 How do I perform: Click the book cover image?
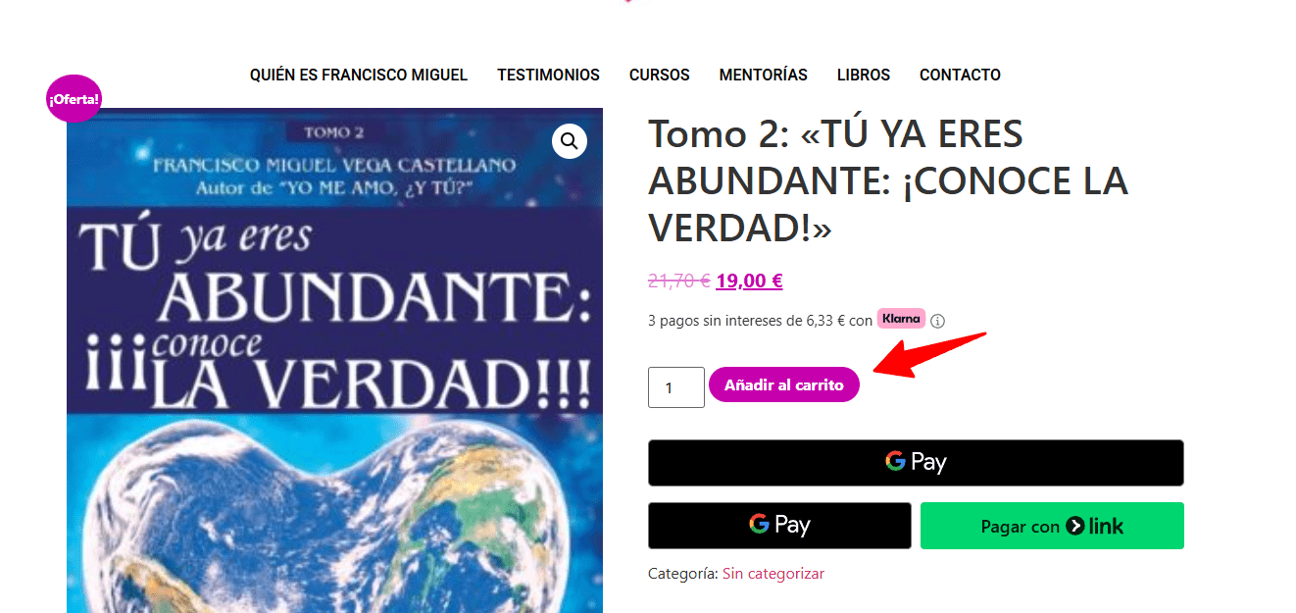(x=334, y=360)
